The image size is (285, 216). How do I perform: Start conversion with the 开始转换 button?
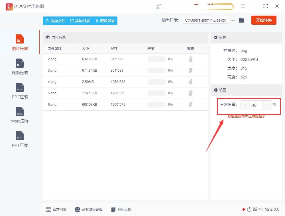pyautogui.click(x=264, y=20)
